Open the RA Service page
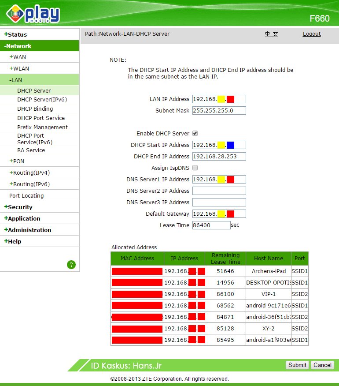The height and width of the screenshot is (386, 339). (x=31, y=150)
